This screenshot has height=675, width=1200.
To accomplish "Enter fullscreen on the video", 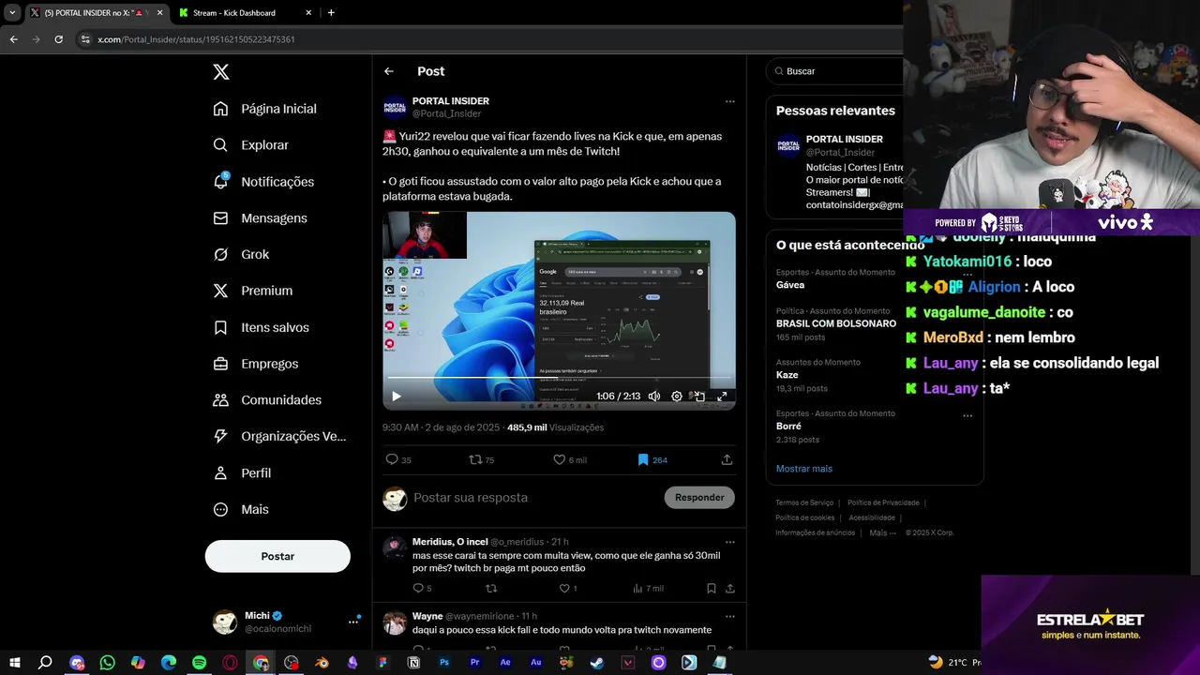I will (x=722, y=397).
